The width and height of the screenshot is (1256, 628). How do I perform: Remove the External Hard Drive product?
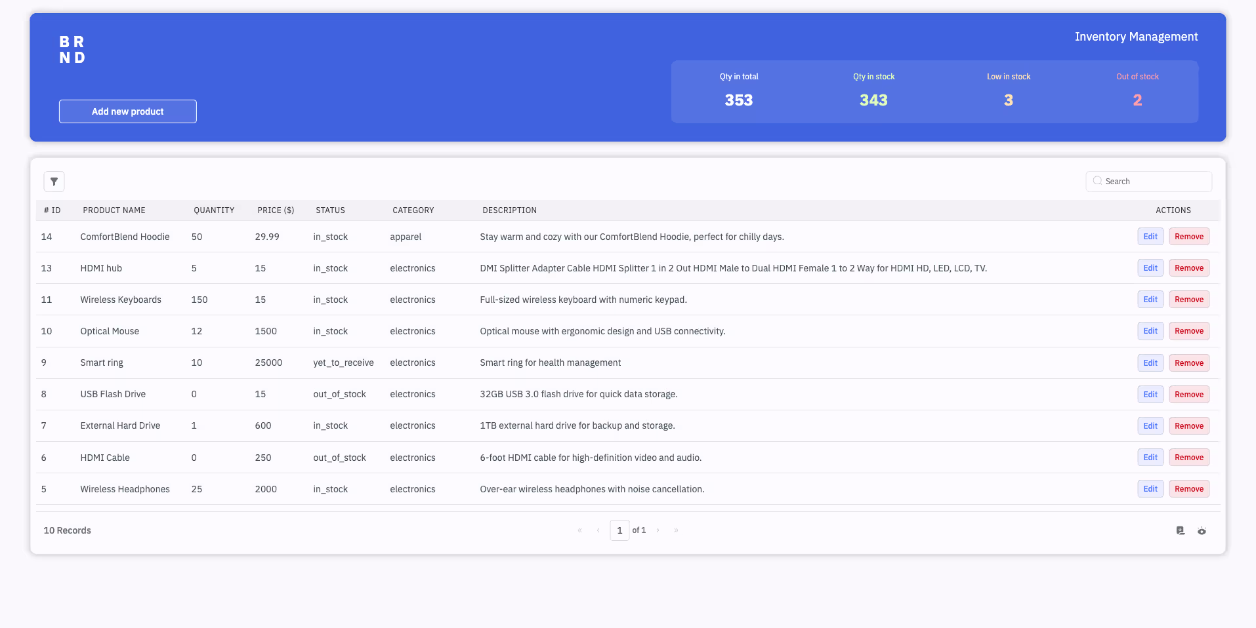tap(1189, 426)
